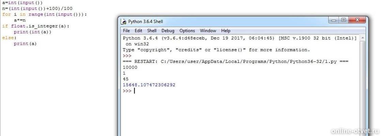The height and width of the screenshot is (136, 381).
Task: Minimize the Python Shell window
Action: coord(334,20)
